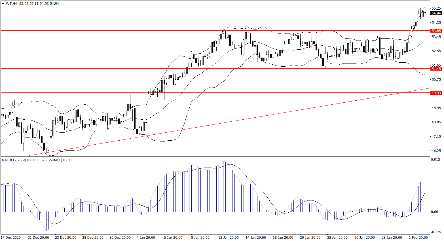Viewport: 444px width, 241px height.
Task: Click the red 53.85 price level tag
Action: (x=436, y=31)
